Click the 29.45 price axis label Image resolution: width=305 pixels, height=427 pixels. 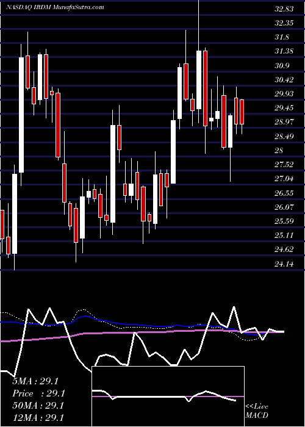(x=284, y=108)
